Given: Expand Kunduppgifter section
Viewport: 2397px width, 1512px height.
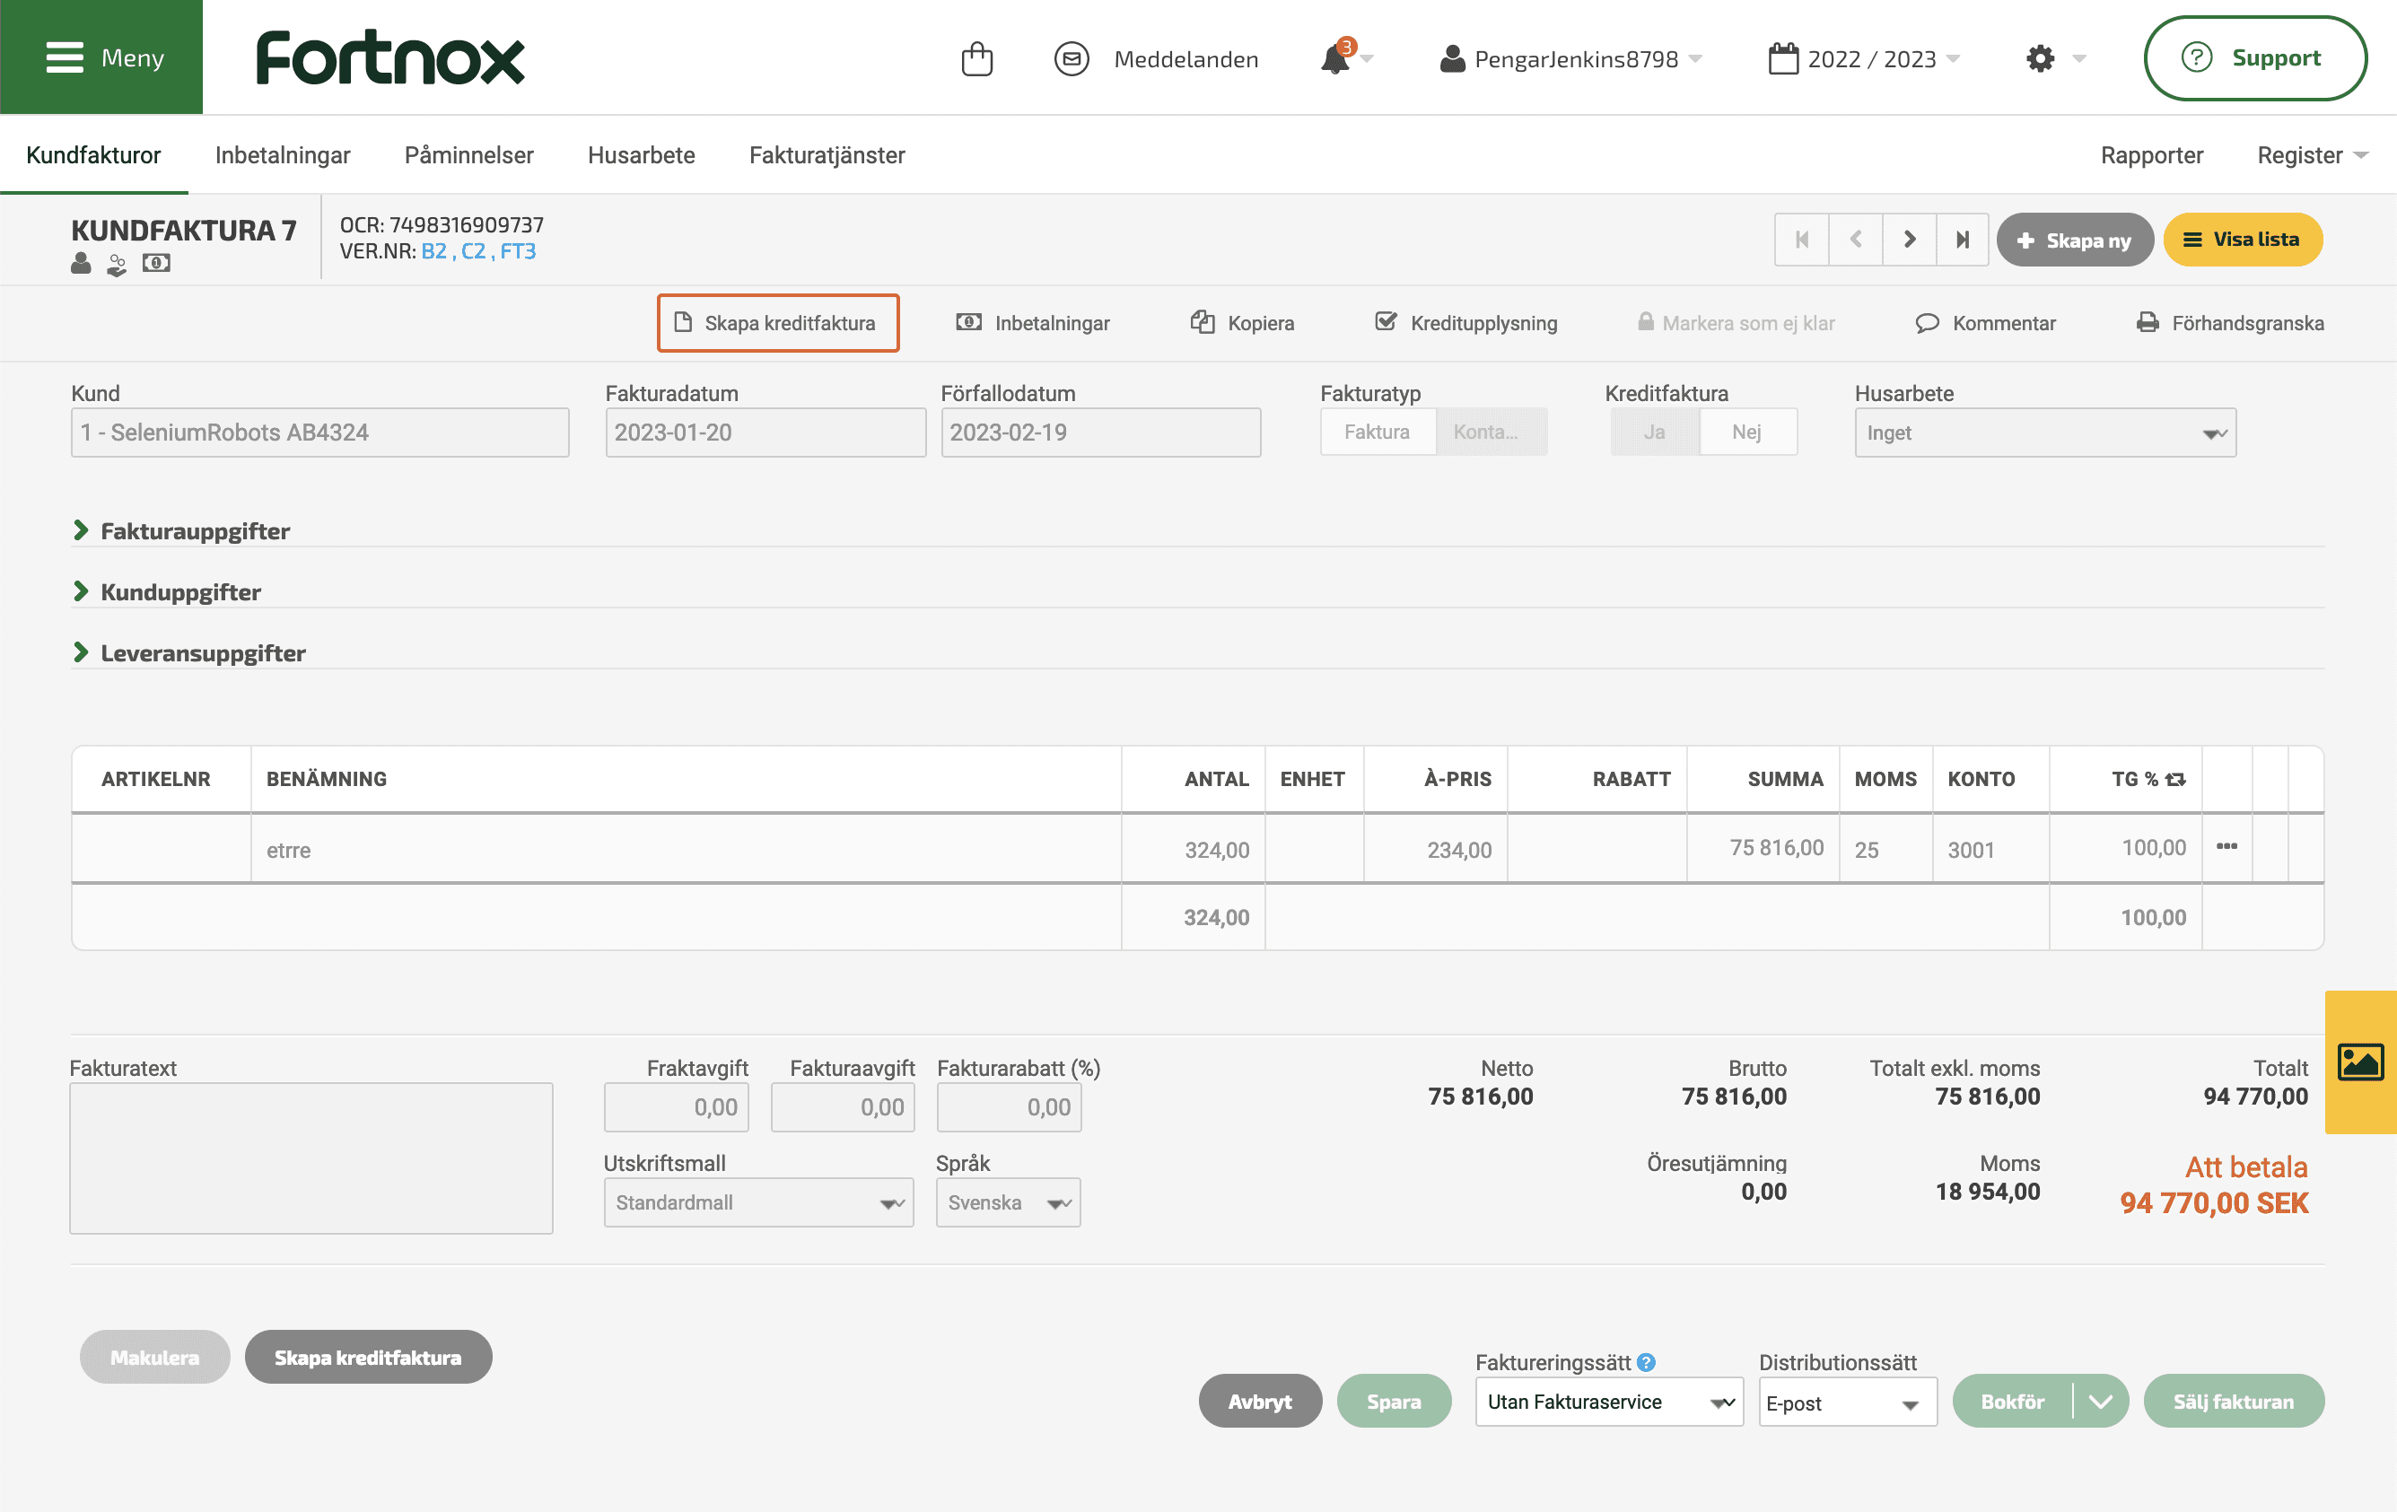Looking at the screenshot, I should click(167, 592).
